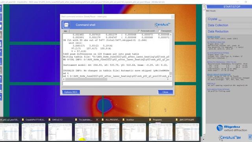Click the Command shell header icon
Image resolution: width=252 pixels, height=142 pixels.
point(67,25)
